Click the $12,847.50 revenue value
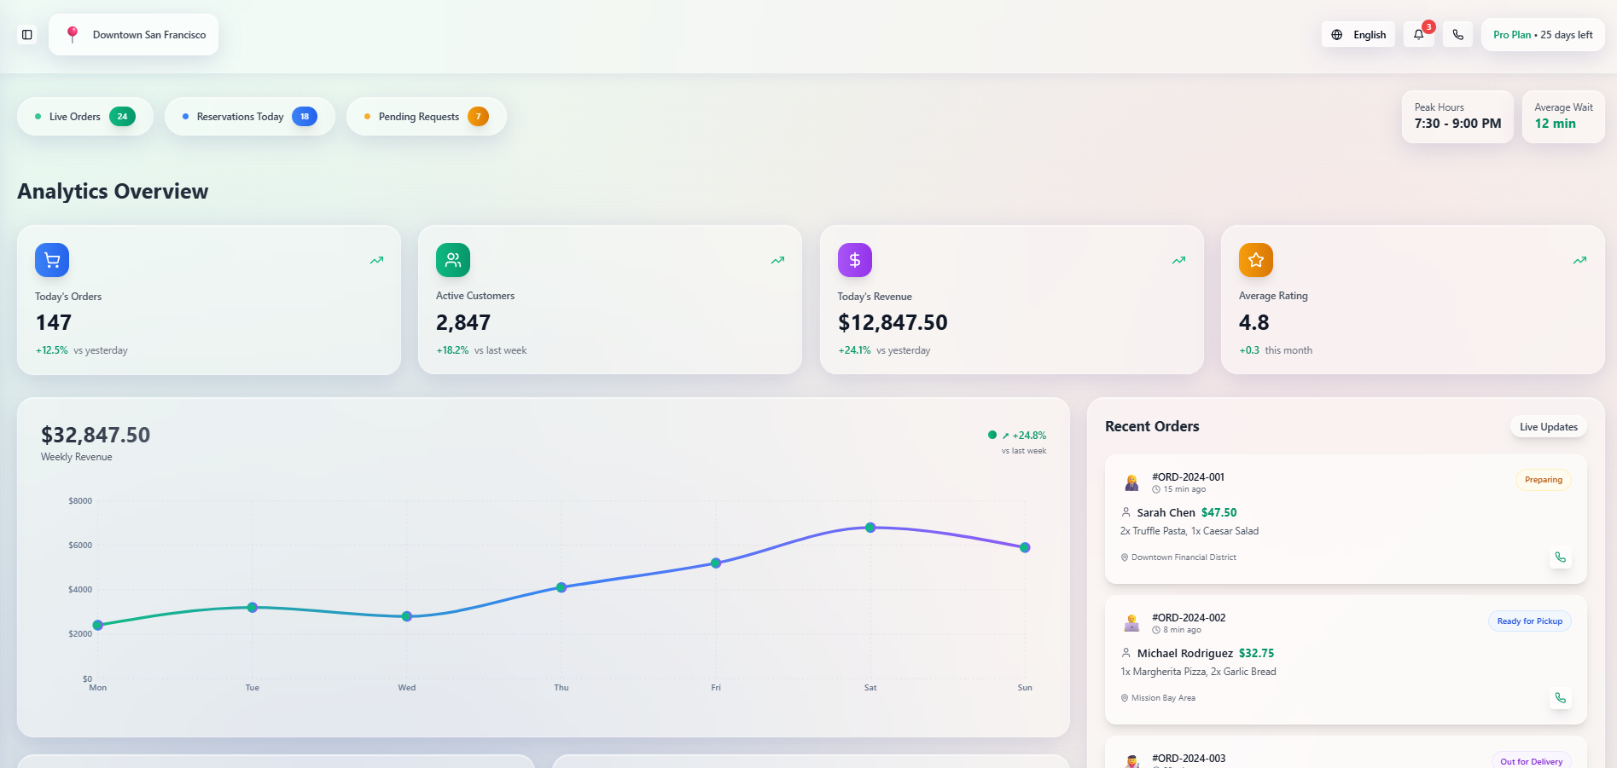 pyautogui.click(x=893, y=323)
